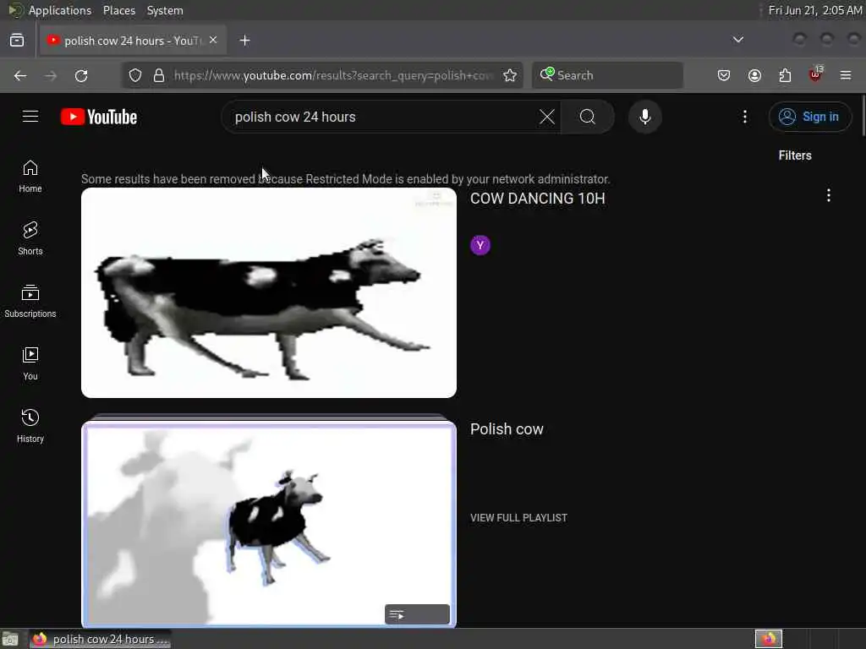Click the Polish cow playlist title
This screenshot has width=866, height=649.
tap(507, 429)
